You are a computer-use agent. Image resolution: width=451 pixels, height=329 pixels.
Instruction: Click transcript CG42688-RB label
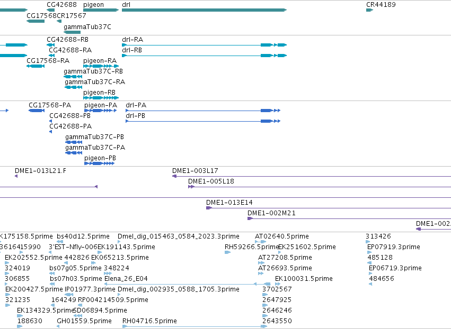point(67,40)
